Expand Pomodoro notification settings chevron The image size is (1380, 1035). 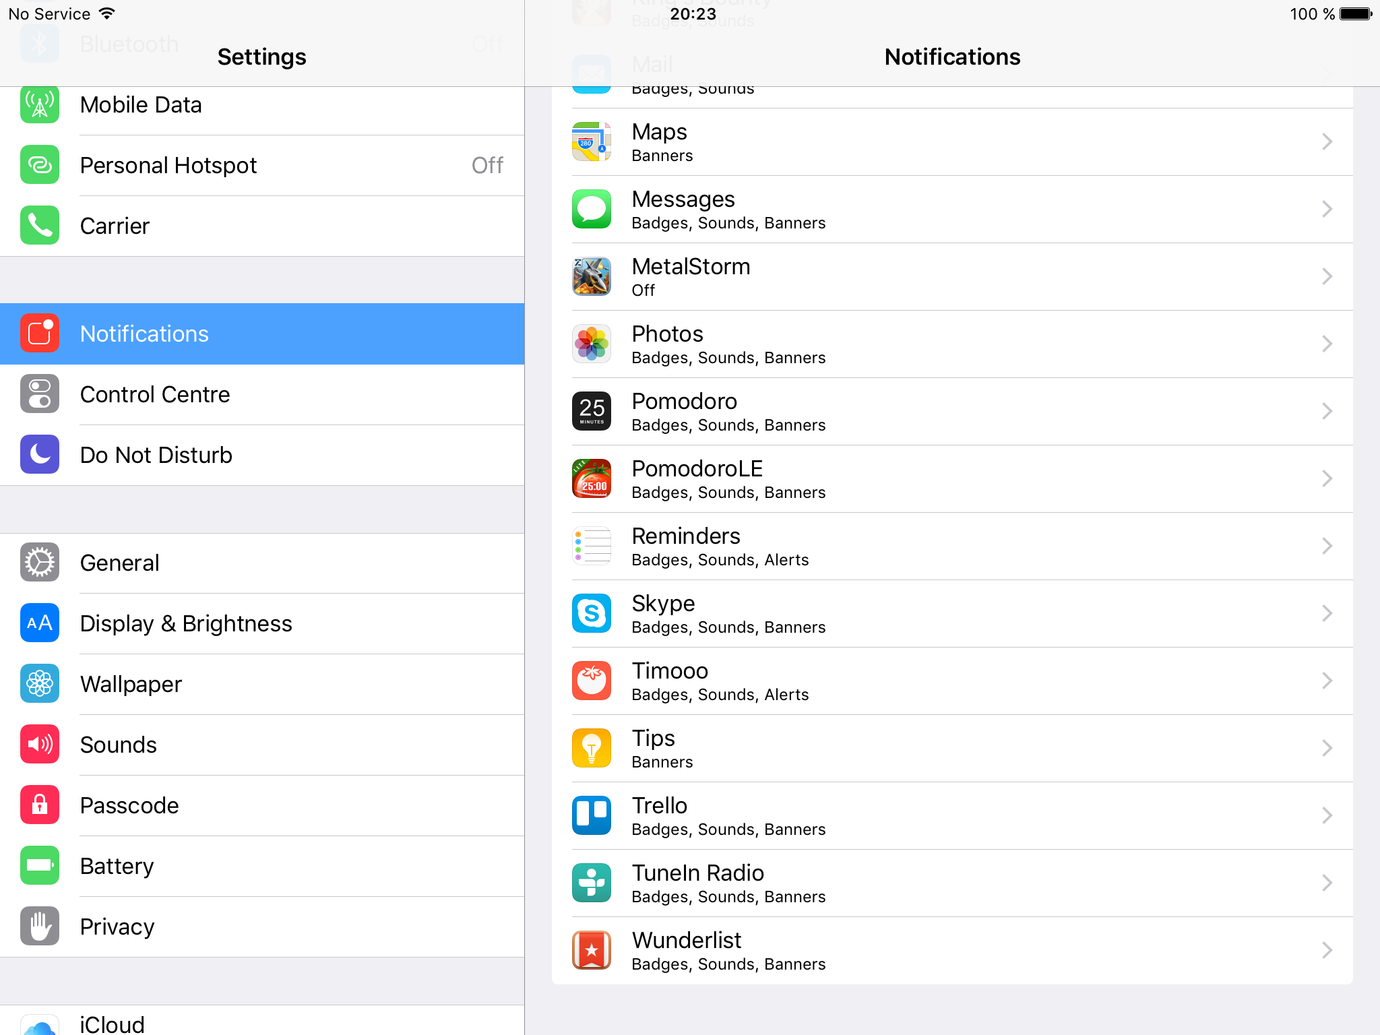(1327, 411)
